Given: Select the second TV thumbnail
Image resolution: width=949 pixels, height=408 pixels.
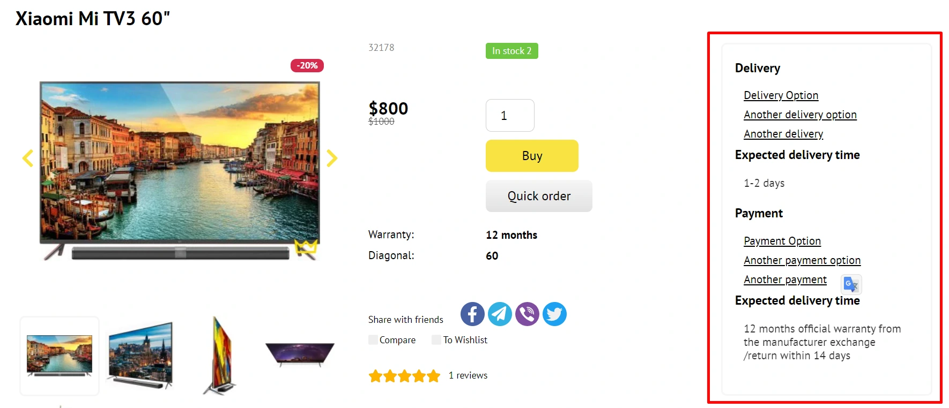Looking at the screenshot, I should coord(140,356).
